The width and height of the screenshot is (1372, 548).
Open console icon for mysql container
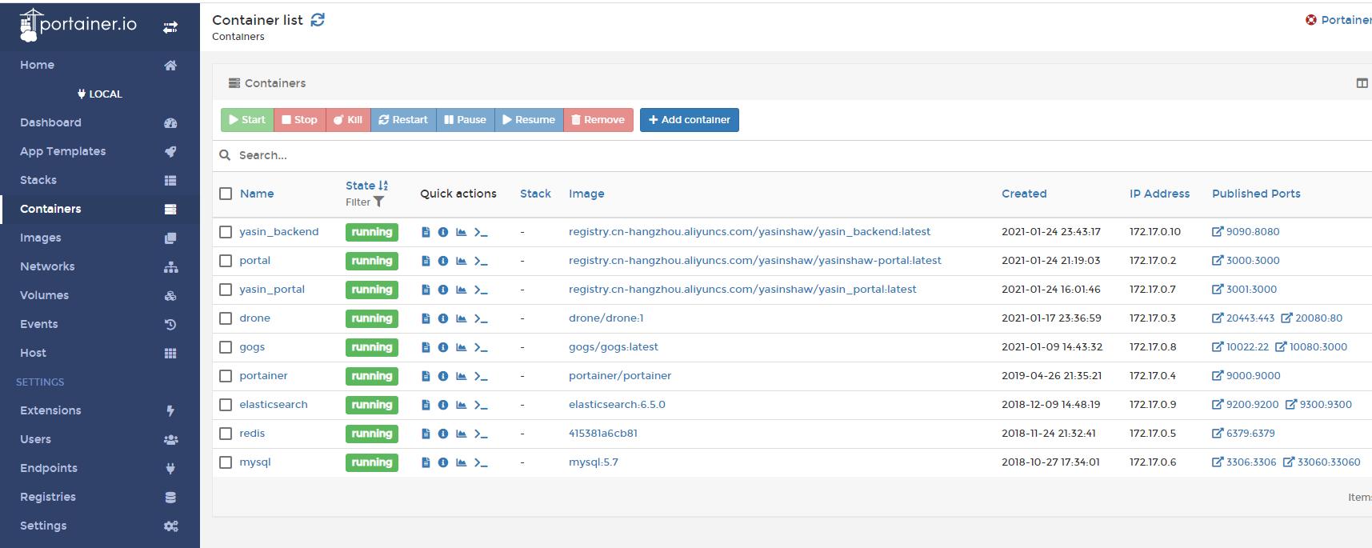[x=481, y=462]
